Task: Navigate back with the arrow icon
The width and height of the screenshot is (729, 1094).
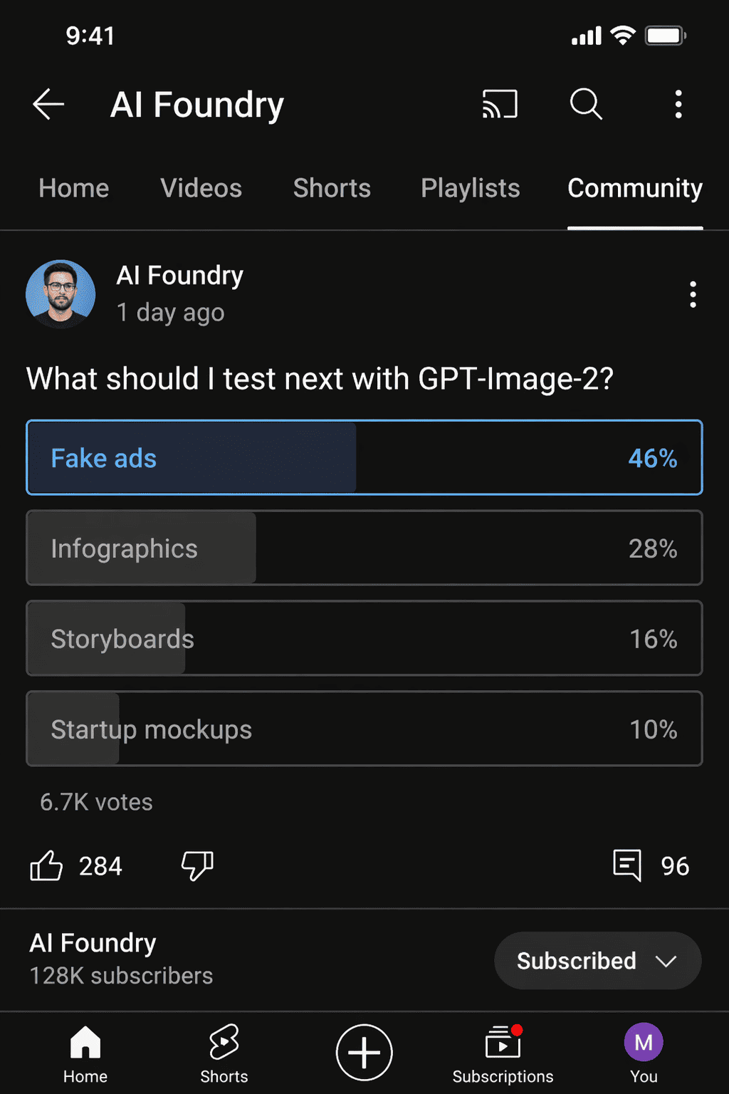Action: coord(48,104)
